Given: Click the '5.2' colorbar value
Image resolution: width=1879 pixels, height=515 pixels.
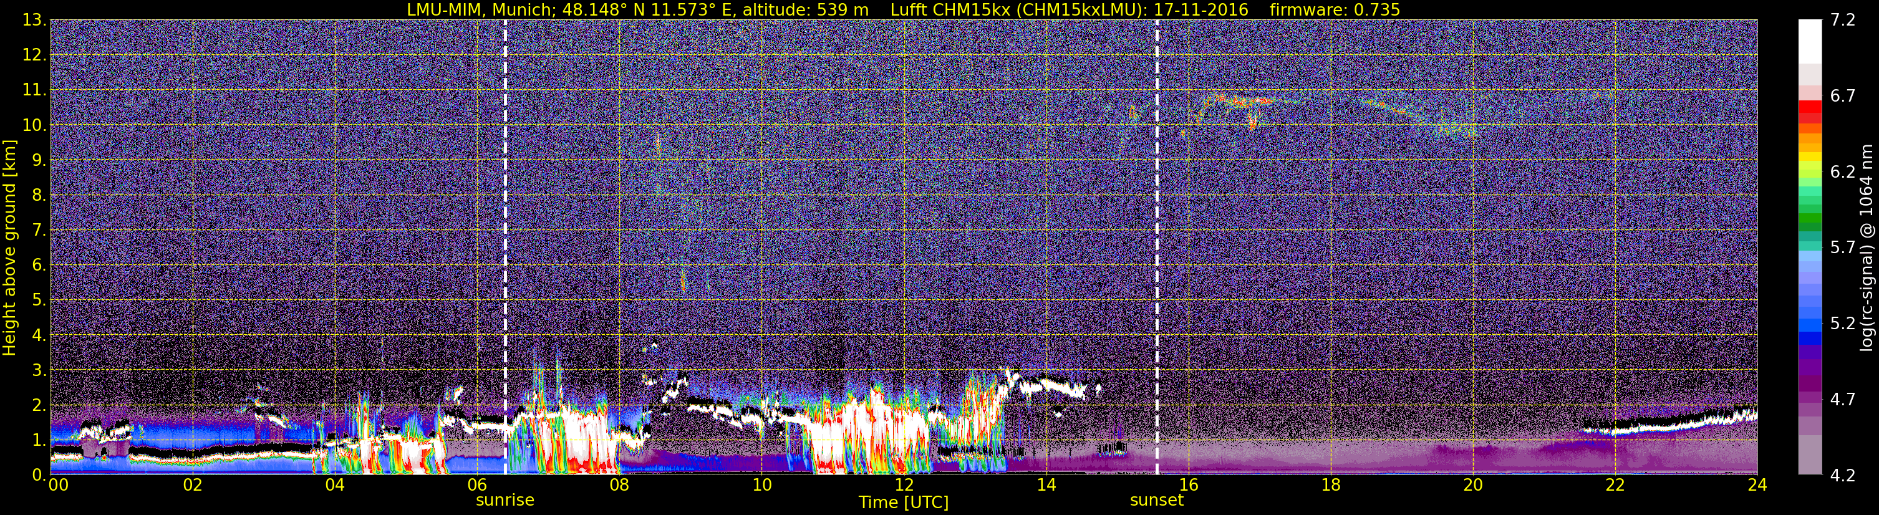Looking at the screenshot, I should click(x=1843, y=324).
